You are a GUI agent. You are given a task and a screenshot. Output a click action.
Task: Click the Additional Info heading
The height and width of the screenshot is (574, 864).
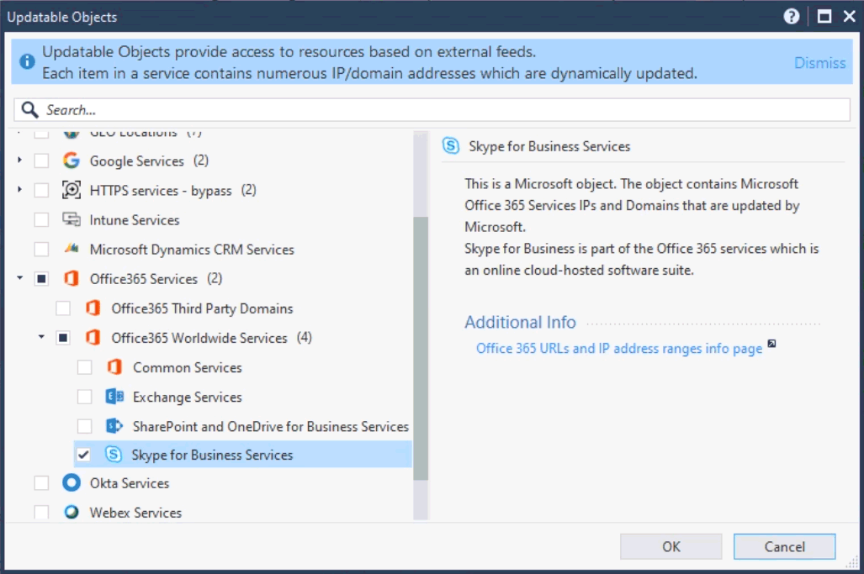(x=520, y=322)
